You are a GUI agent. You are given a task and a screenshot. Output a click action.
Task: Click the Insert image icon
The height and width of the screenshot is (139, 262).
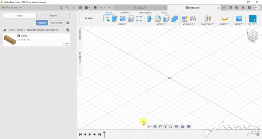click(x=239, y=19)
